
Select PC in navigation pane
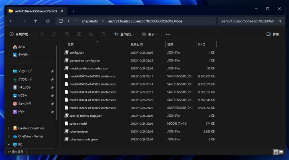[18, 144]
